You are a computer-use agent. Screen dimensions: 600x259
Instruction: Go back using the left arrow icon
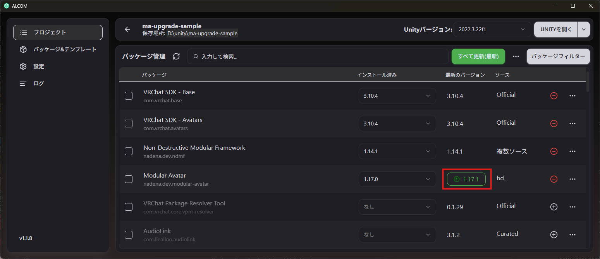[x=127, y=29]
